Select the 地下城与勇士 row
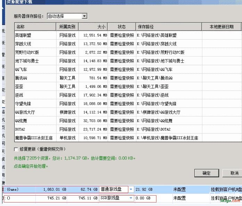Image resolution: width=242 pixels, height=206 pixels. click(128, 61)
